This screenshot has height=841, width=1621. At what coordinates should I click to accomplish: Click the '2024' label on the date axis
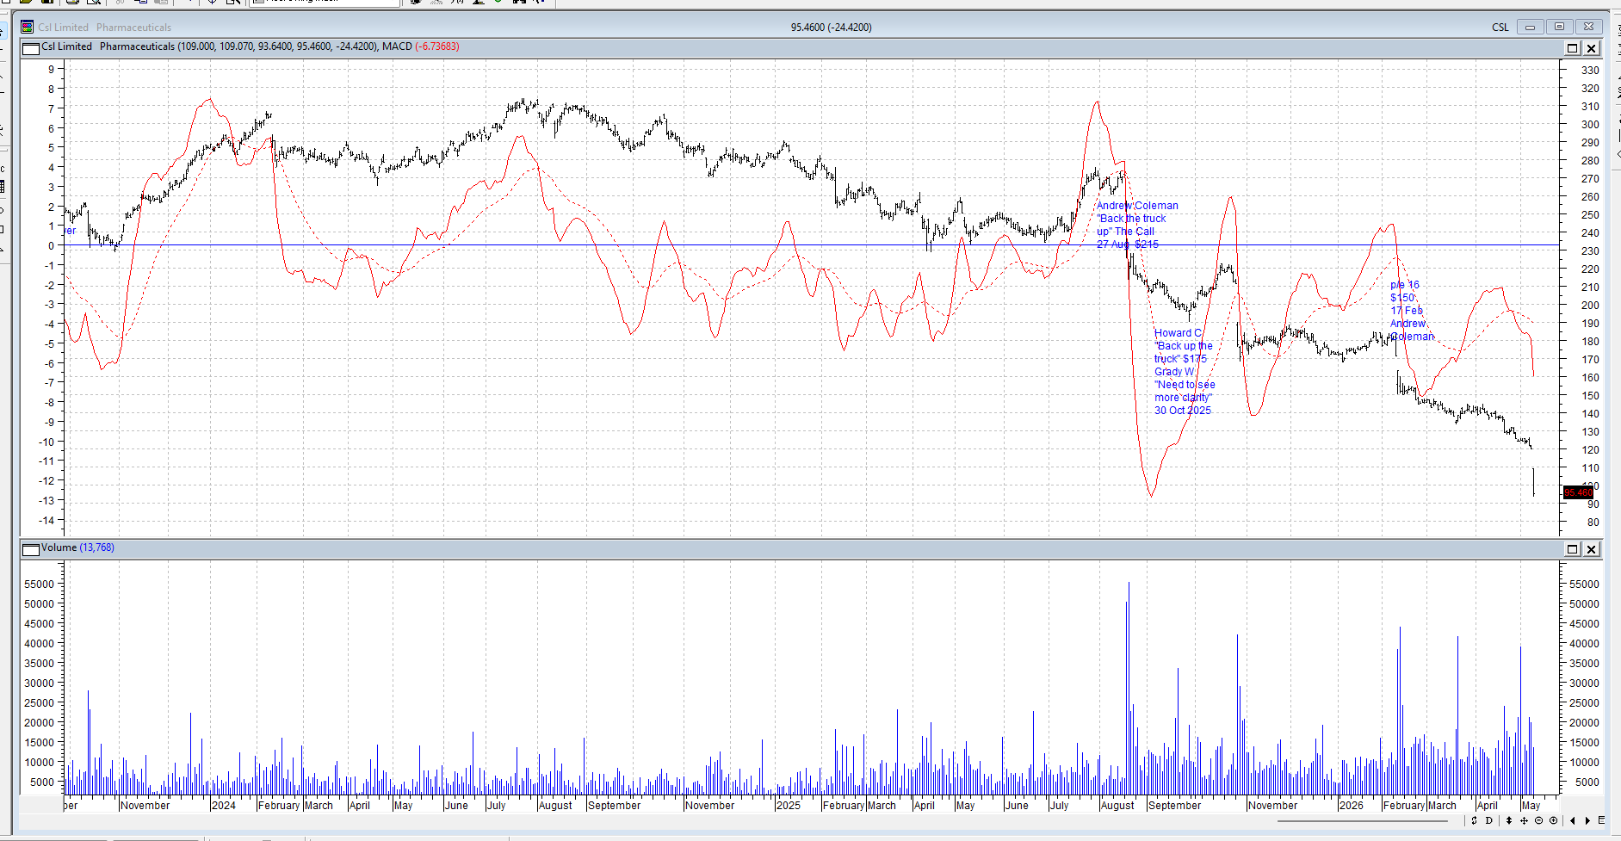click(x=224, y=806)
